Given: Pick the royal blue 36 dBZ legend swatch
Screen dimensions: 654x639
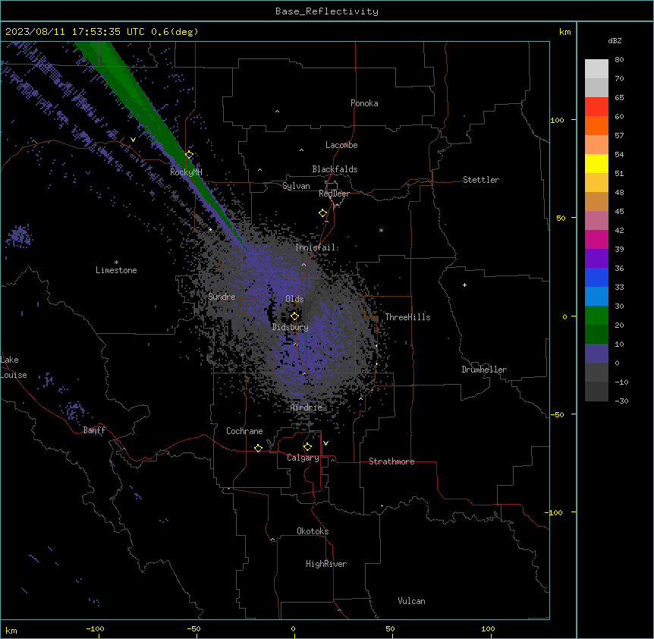Looking at the screenshot, I should click(596, 277).
